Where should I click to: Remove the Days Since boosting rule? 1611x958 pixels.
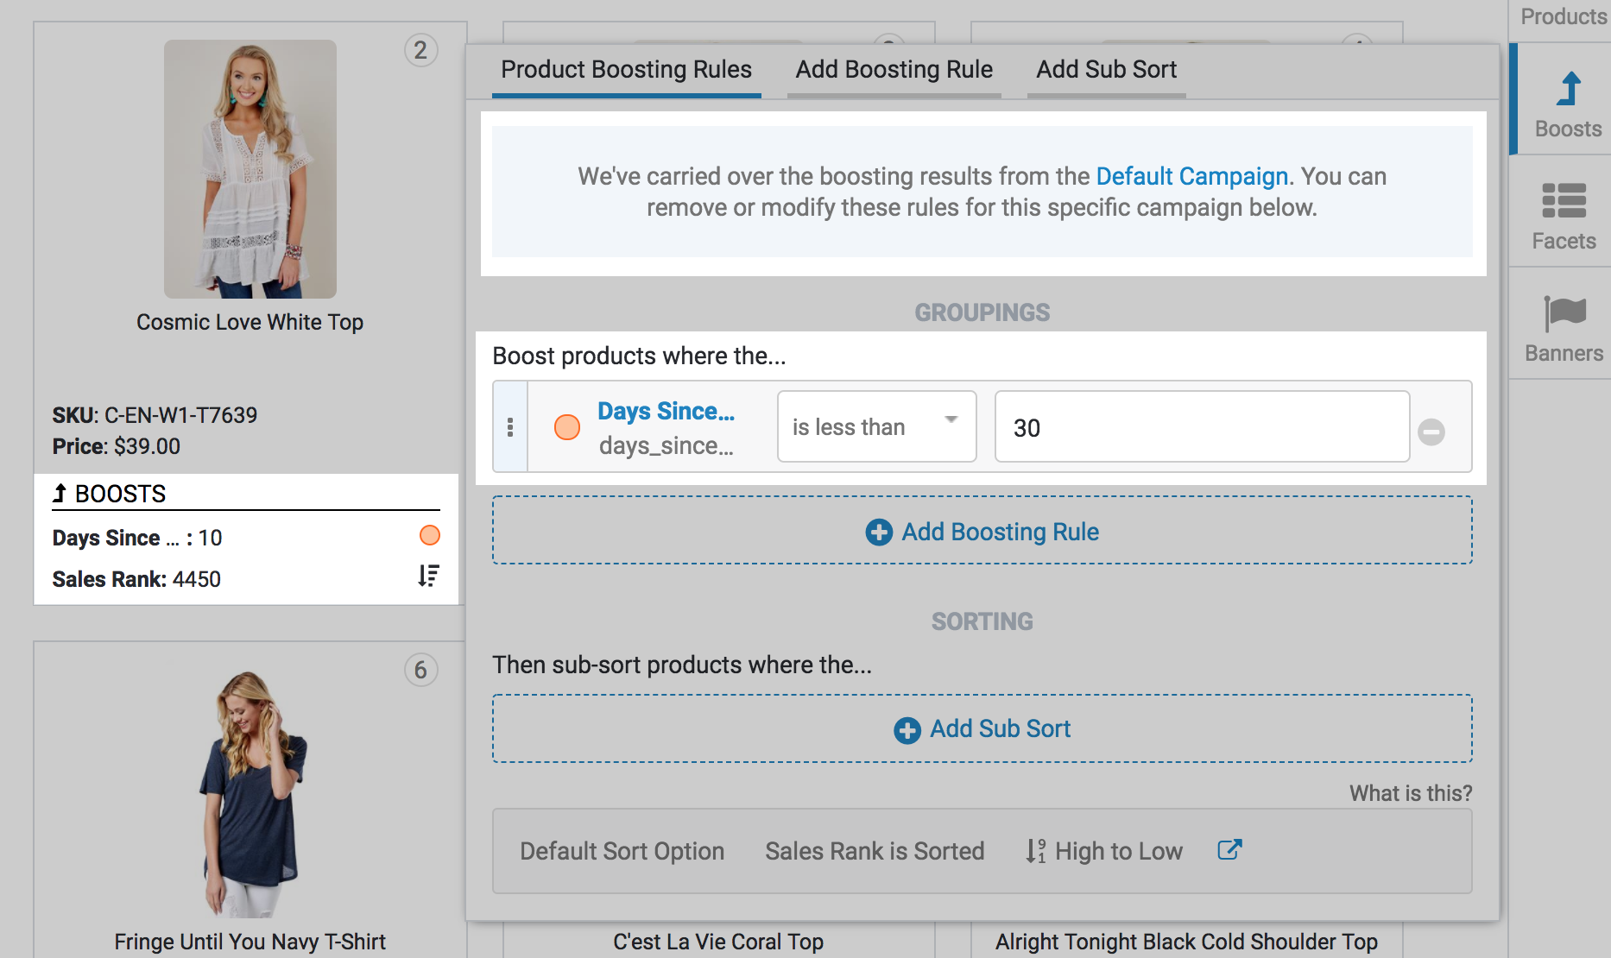pyautogui.click(x=1431, y=431)
